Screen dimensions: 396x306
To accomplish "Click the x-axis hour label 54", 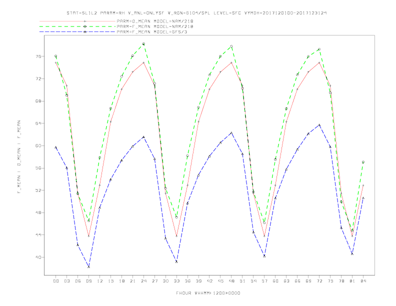I will 253,281.
